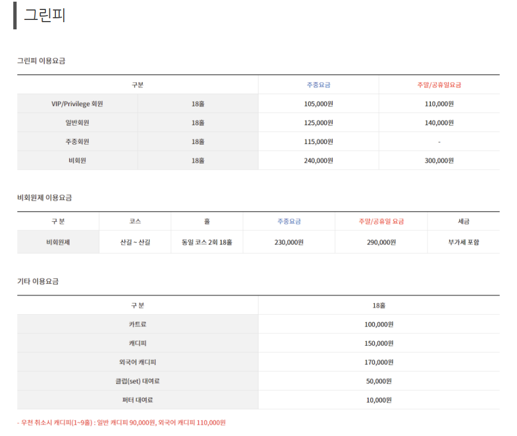This screenshot has width=517, height=436.
Task: Click the 클럽(set) 대여료 row label
Action: (x=137, y=381)
